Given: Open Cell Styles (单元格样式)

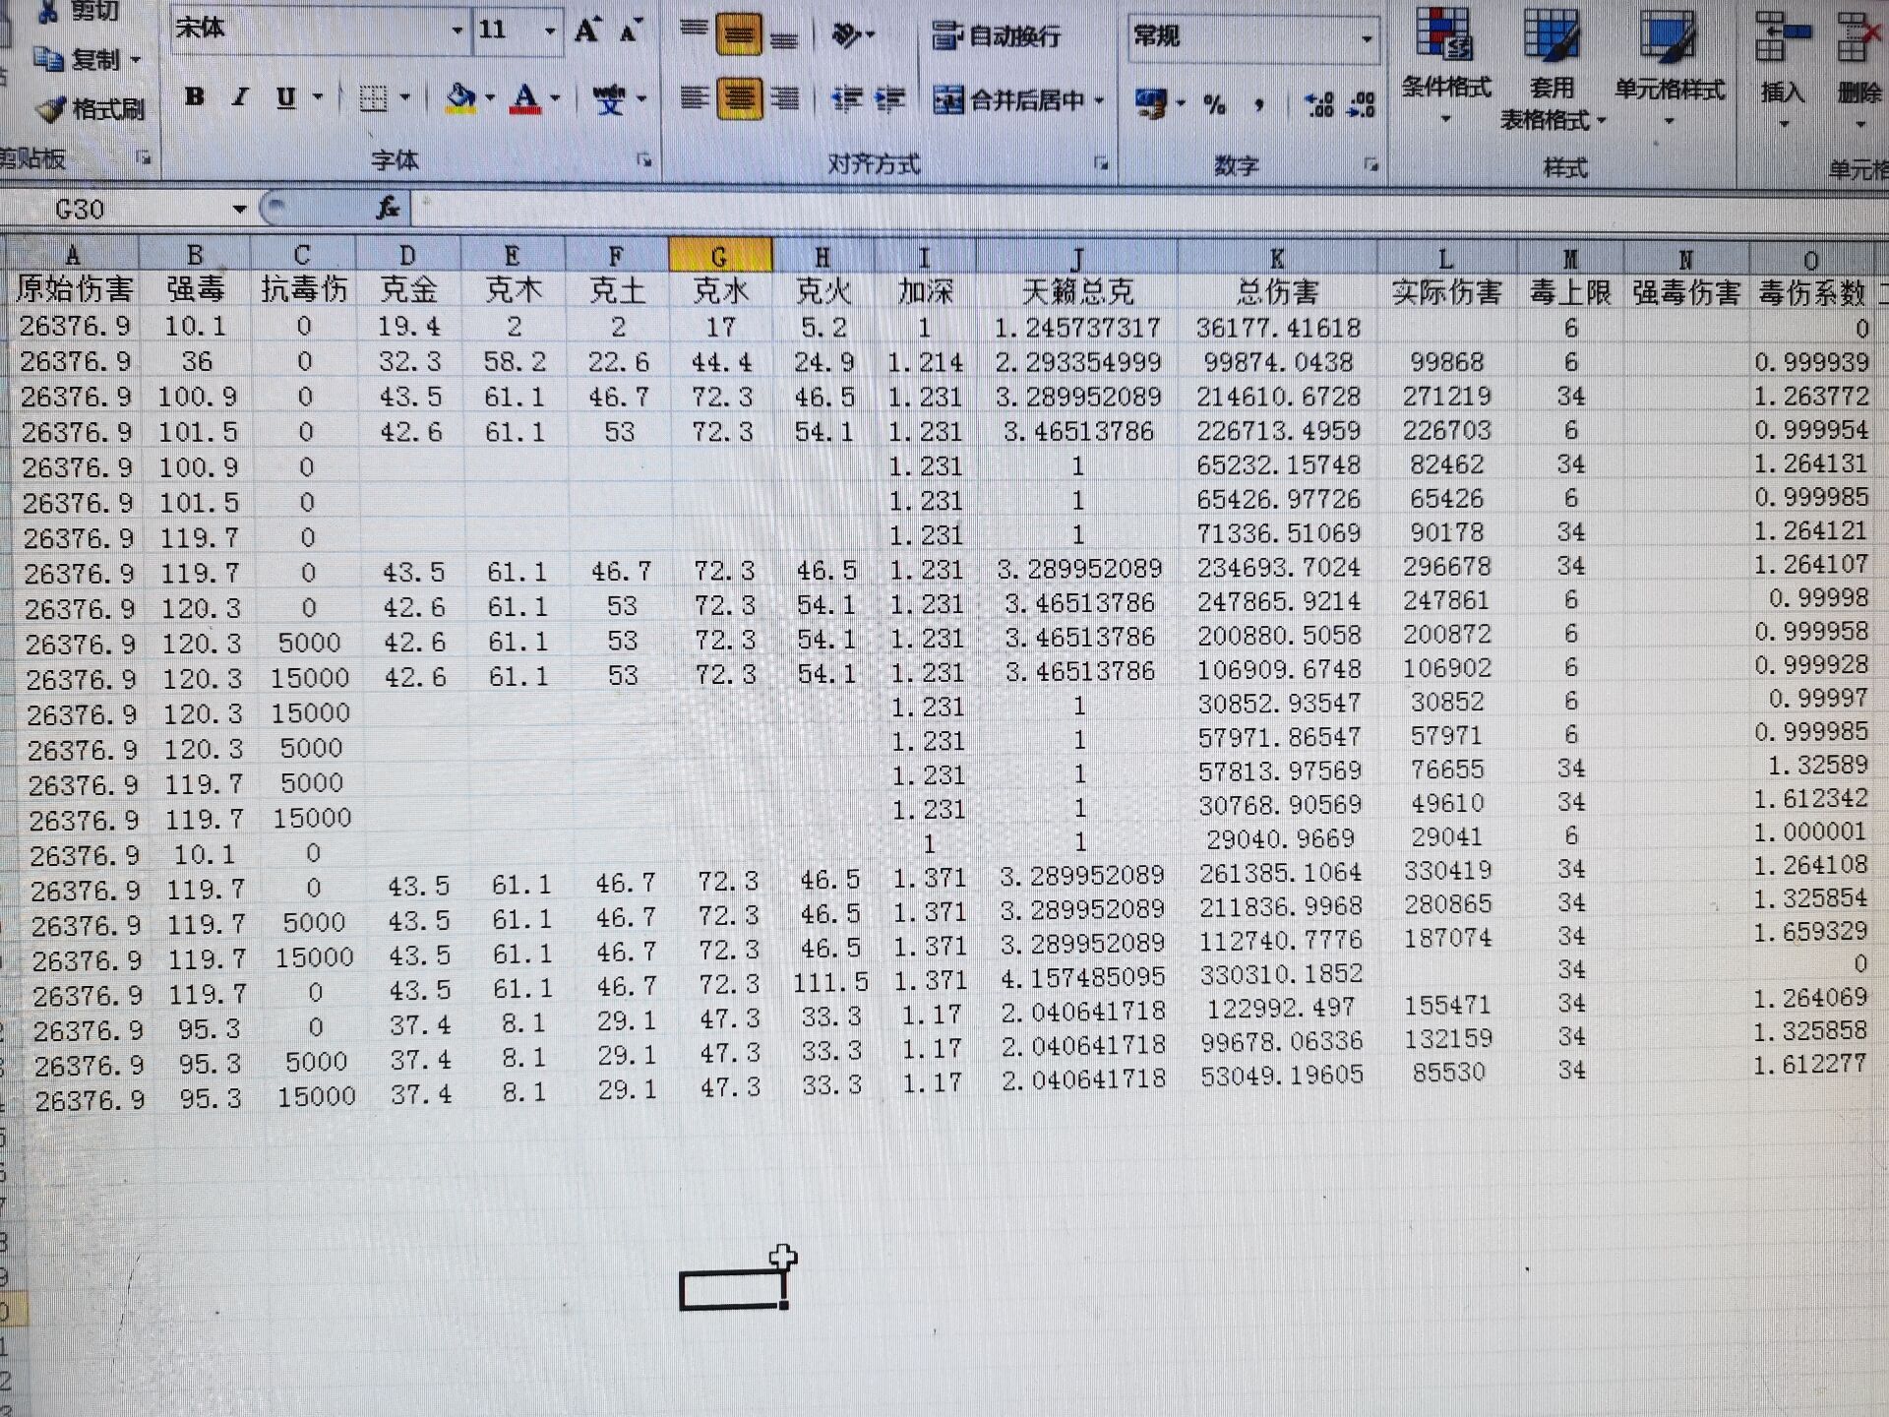Looking at the screenshot, I should 1670,67.
